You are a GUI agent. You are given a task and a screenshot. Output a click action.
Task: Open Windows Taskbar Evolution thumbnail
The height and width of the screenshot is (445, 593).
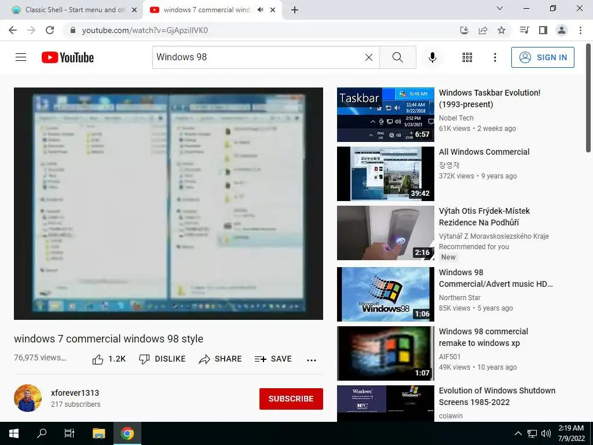click(385, 115)
